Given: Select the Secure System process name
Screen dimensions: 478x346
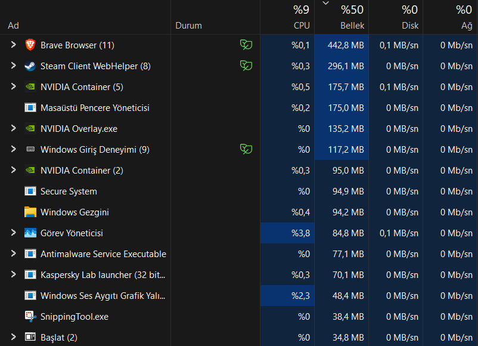Looking at the screenshot, I should (x=69, y=191).
